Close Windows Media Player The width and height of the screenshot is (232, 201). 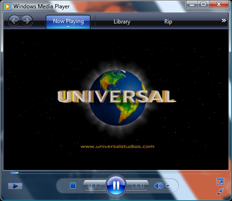(219, 5)
